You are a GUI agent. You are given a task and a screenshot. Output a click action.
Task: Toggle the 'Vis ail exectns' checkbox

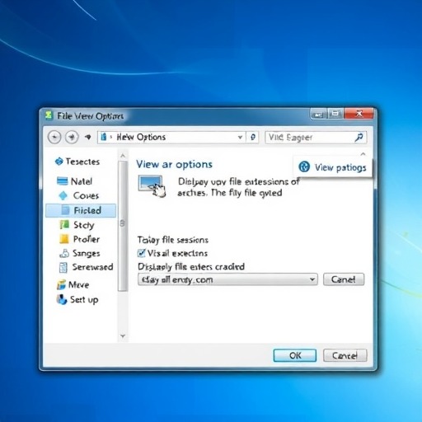[141, 253]
